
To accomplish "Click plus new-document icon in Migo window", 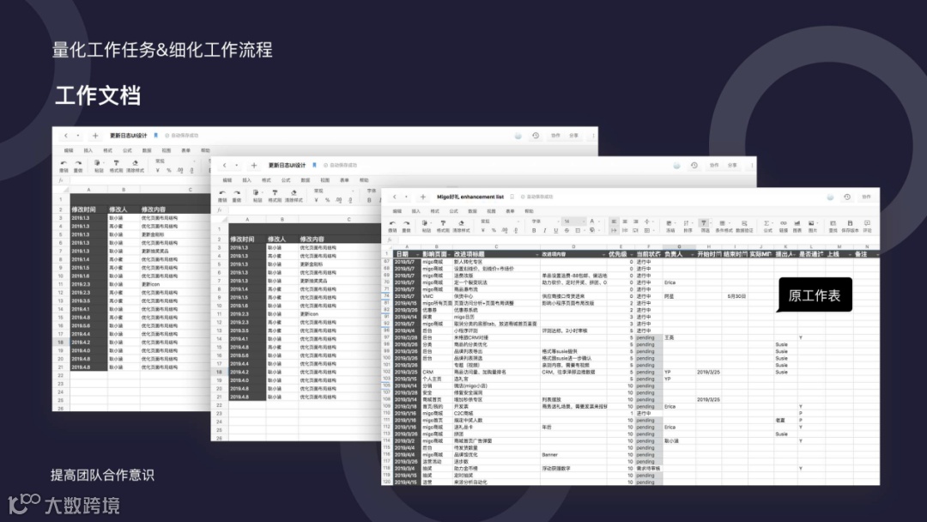I will click(422, 197).
